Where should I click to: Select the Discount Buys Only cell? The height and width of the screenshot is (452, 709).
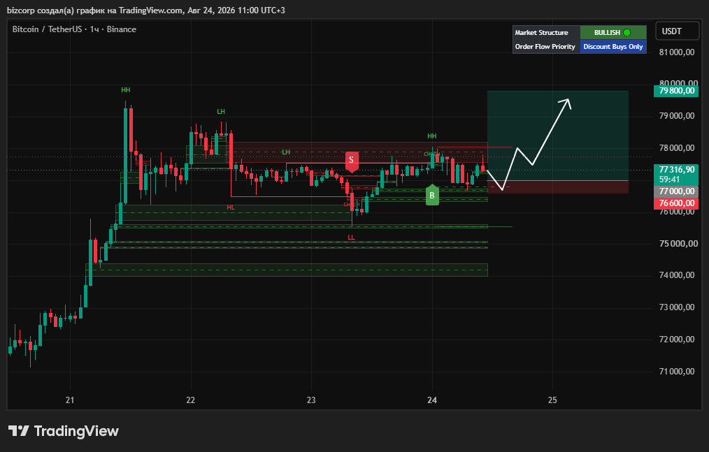pos(613,47)
